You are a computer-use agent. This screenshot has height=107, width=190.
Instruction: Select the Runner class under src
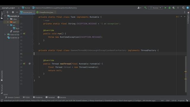[16, 29]
